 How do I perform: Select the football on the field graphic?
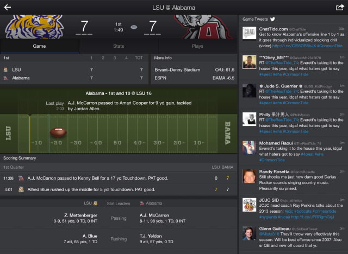(58, 132)
